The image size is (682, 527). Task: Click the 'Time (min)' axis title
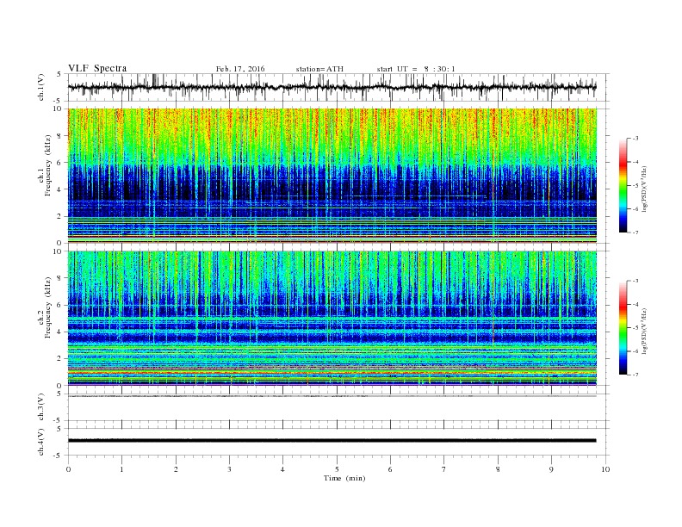[x=344, y=478]
